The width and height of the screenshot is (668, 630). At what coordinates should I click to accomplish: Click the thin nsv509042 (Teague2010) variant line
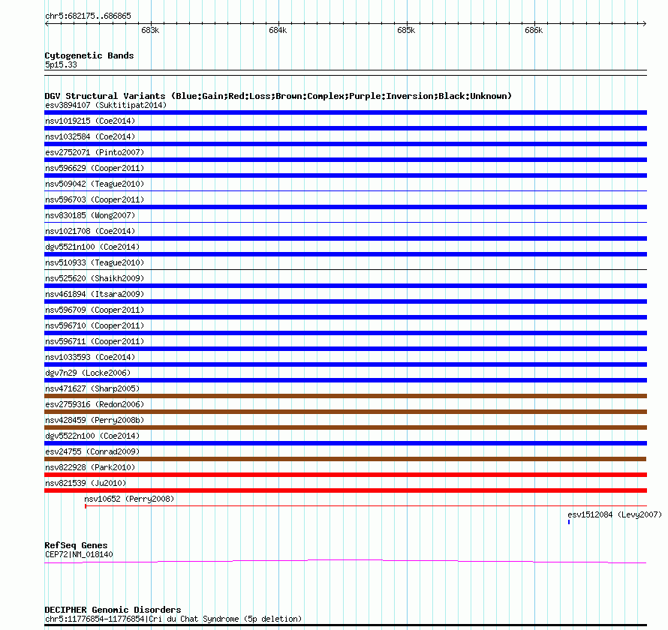pyautogui.click(x=345, y=190)
